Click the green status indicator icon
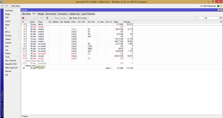This screenshot has height=118, width=223. (218, 6)
